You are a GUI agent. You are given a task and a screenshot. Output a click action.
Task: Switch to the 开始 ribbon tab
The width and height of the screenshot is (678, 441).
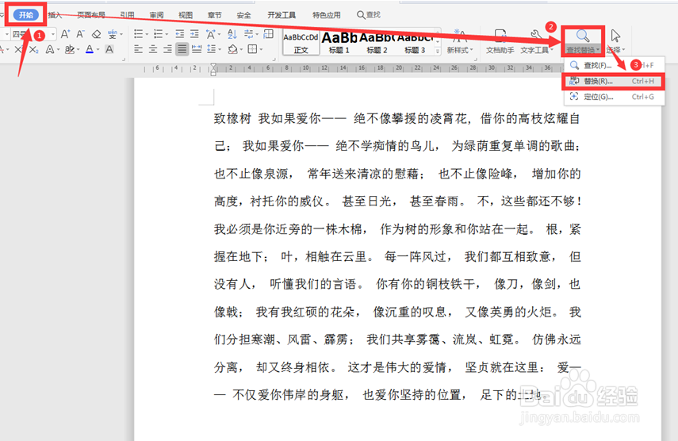pos(26,15)
